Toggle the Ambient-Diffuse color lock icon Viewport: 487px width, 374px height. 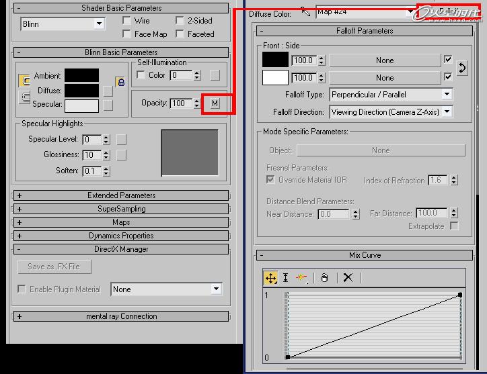pos(121,82)
